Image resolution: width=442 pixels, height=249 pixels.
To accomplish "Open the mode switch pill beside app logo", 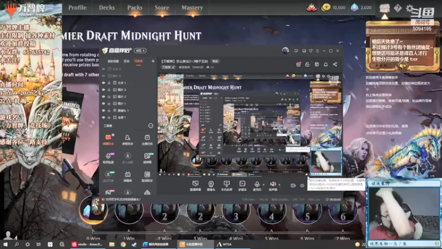I will 140,50.
